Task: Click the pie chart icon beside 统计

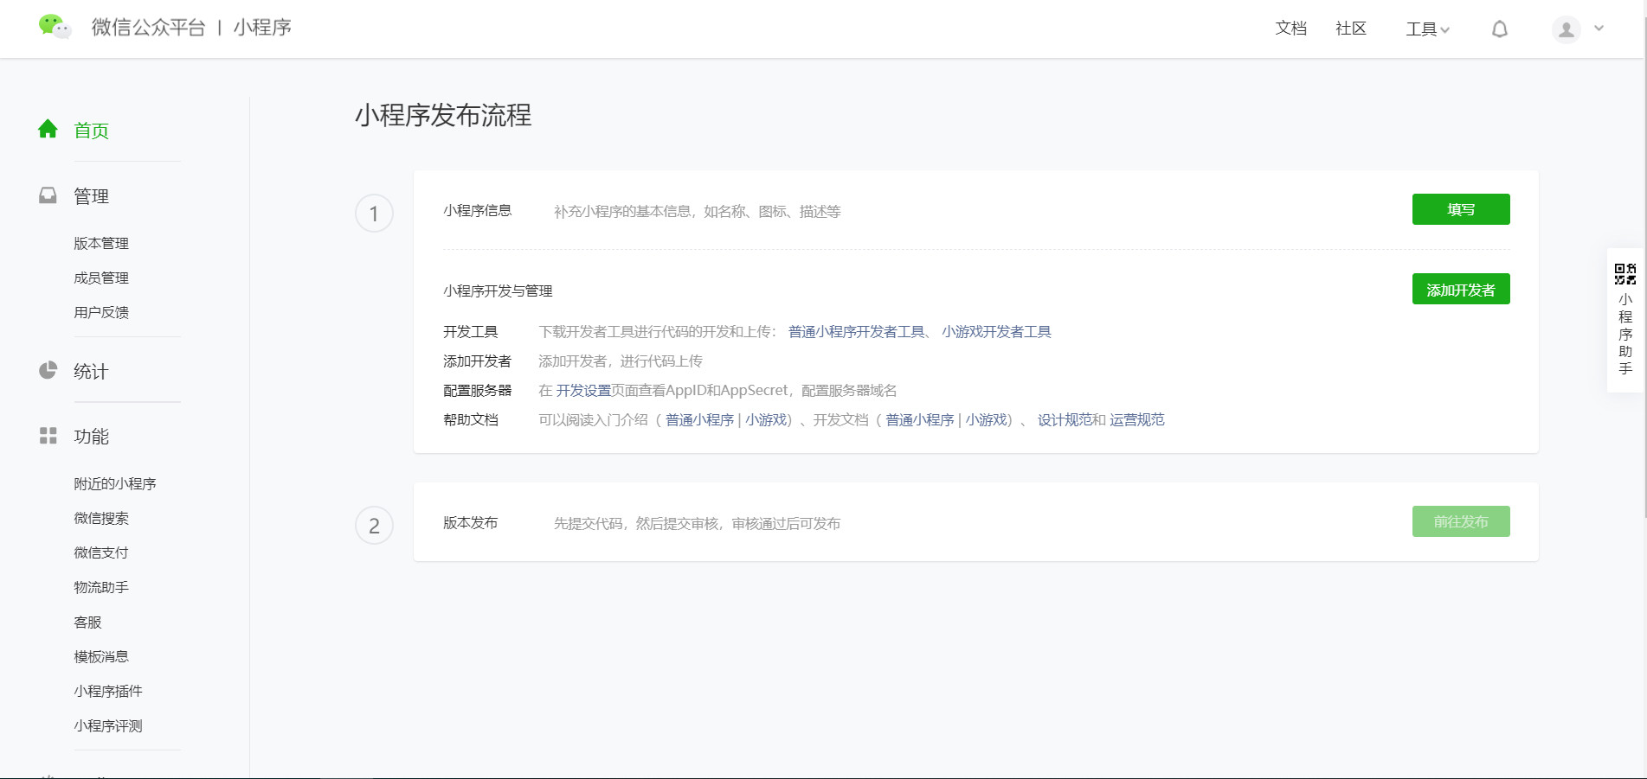Action: click(x=48, y=370)
